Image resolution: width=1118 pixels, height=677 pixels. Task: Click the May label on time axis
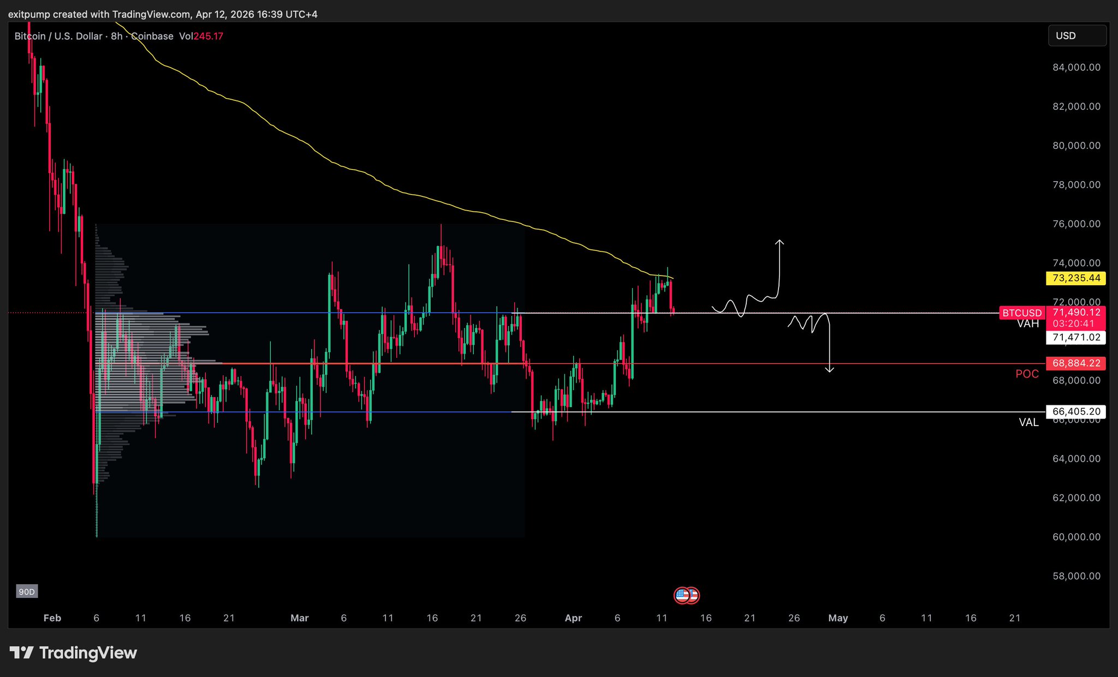pyautogui.click(x=838, y=618)
